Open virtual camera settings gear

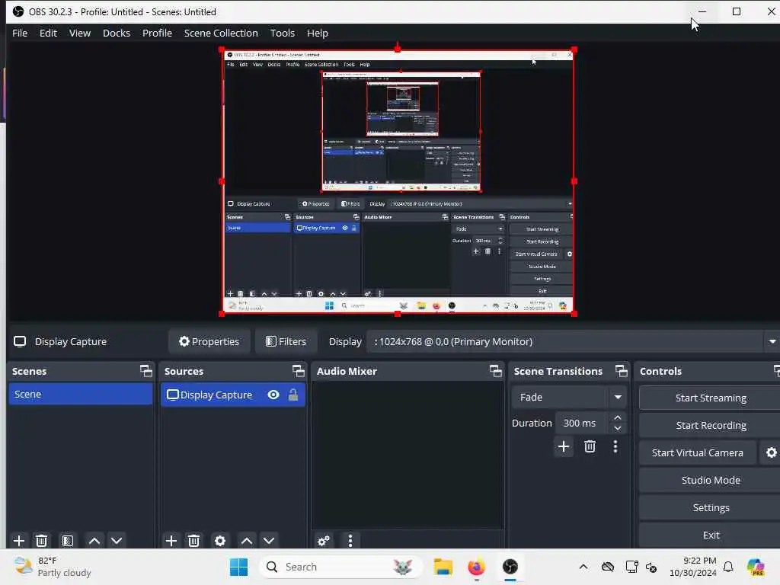(771, 452)
